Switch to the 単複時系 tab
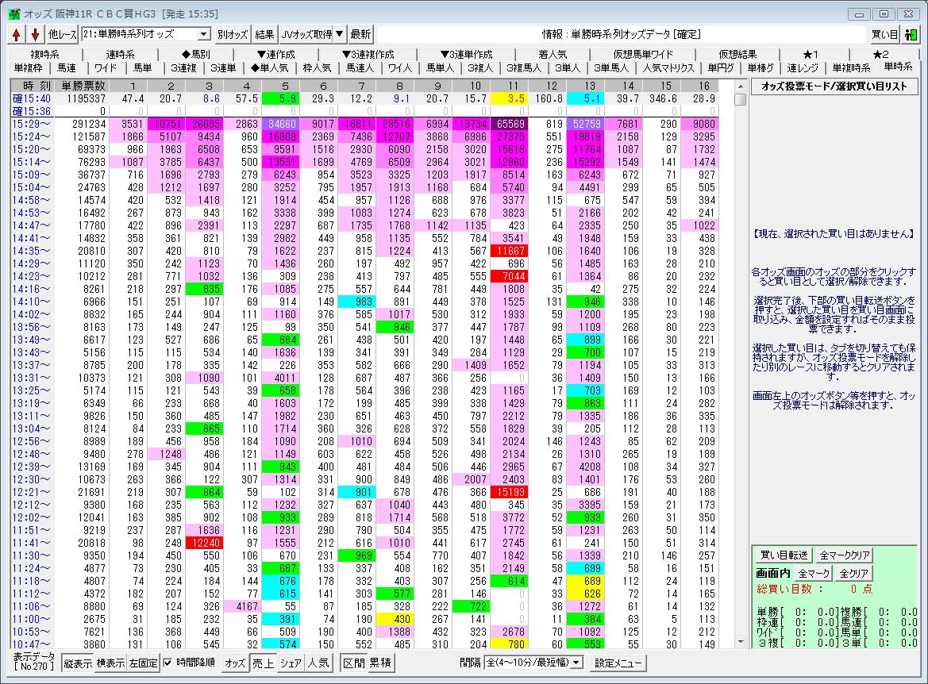 point(850,67)
